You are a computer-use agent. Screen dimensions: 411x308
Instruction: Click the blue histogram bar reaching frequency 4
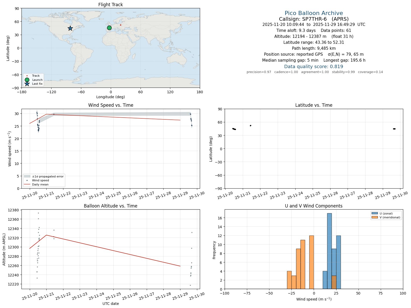tap(325, 280)
